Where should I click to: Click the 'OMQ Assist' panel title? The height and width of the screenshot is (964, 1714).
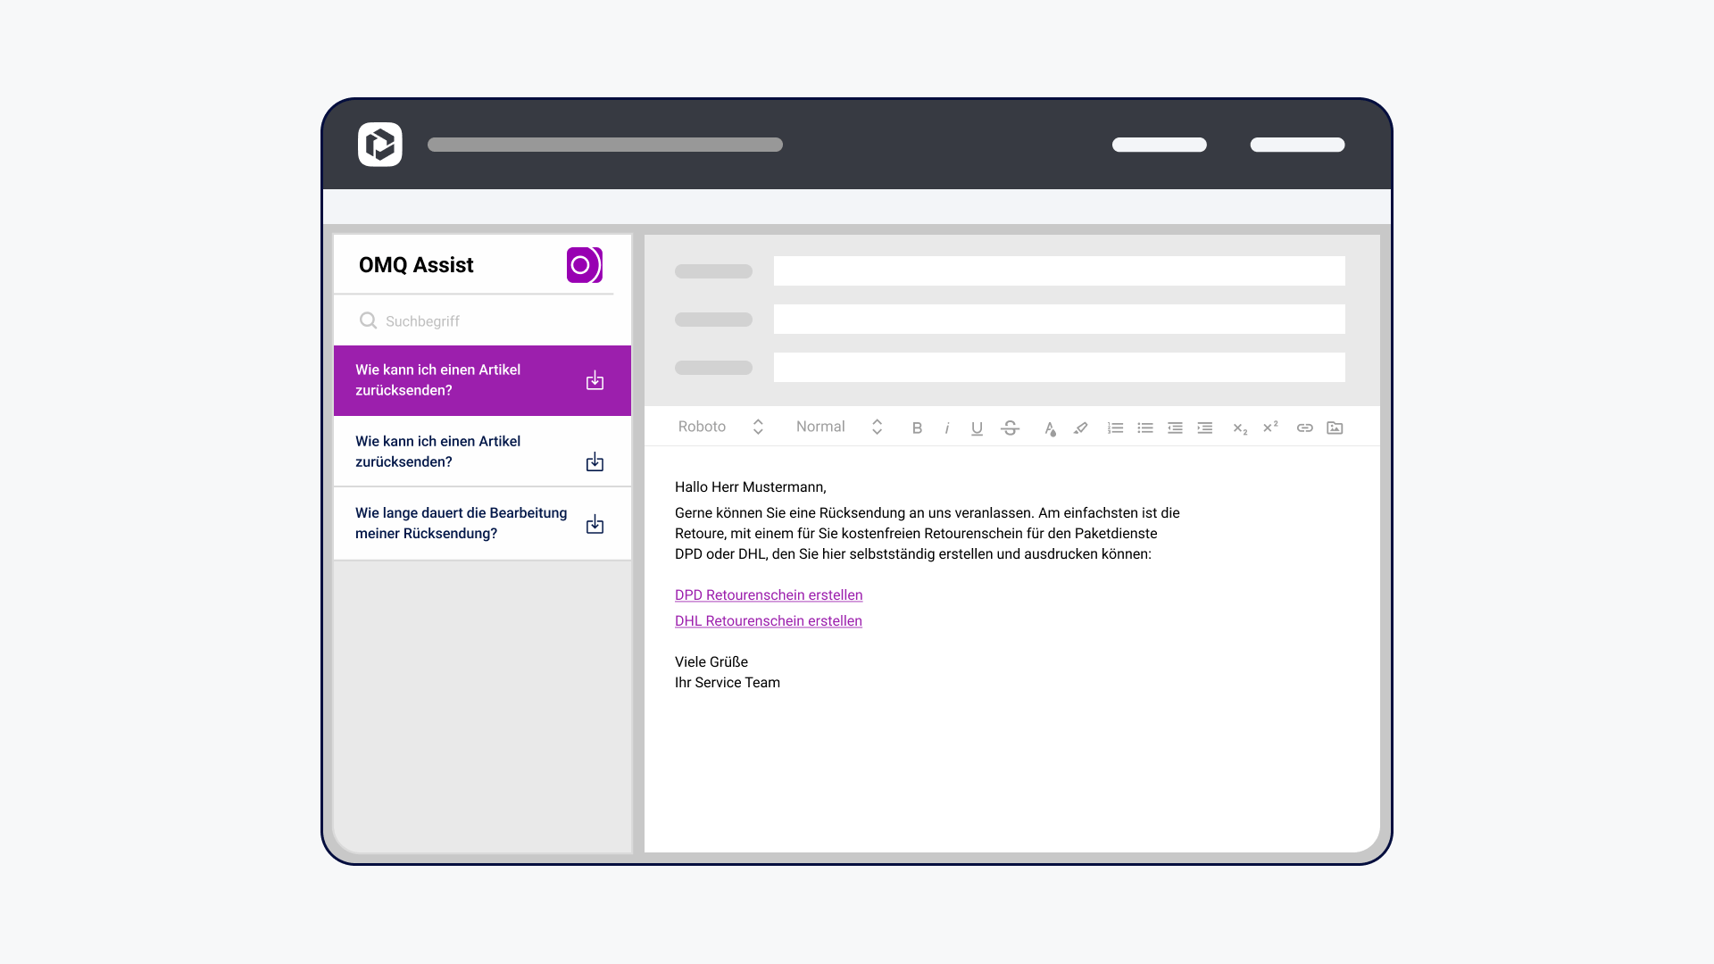416,265
